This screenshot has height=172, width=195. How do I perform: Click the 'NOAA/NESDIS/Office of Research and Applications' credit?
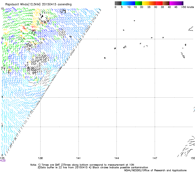point(155,170)
